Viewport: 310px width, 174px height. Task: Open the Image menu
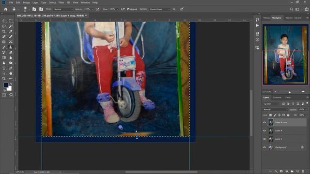pos(26,2)
